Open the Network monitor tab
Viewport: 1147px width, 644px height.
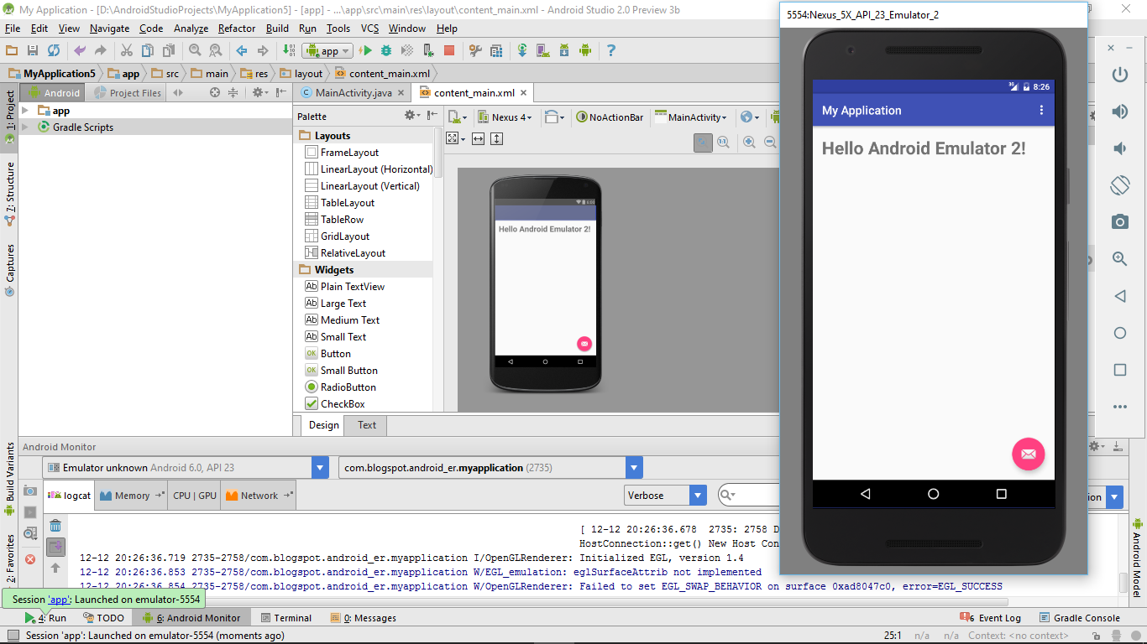pyautogui.click(x=259, y=496)
